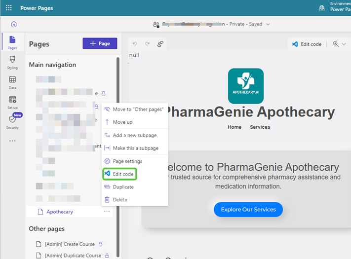Open the Set up workspace

point(12,102)
